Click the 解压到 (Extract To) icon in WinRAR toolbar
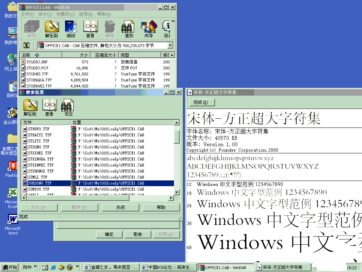Viewport: 362px width, 272px height. tap(52, 29)
